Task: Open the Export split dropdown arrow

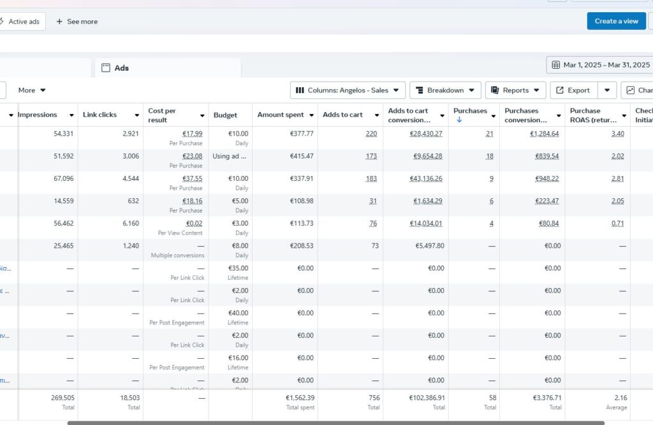Action: [x=607, y=90]
